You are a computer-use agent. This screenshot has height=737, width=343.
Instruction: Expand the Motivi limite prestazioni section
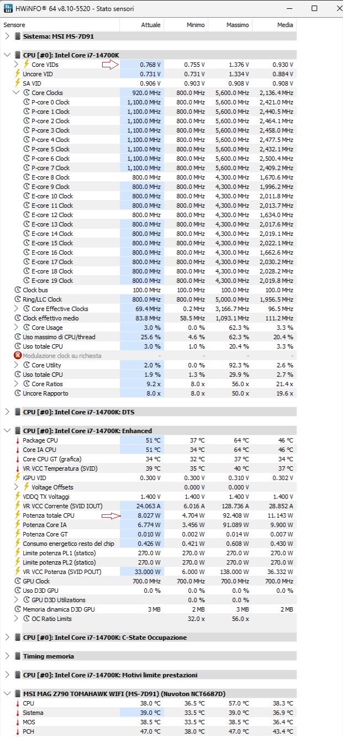click(7, 675)
